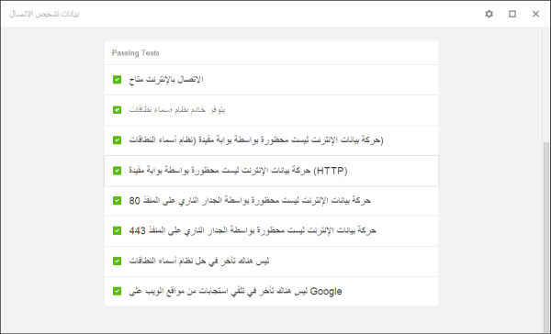This screenshot has height=334, width=551.
Task: Click green check for DNS resolution delay test
Action: [x=117, y=261]
